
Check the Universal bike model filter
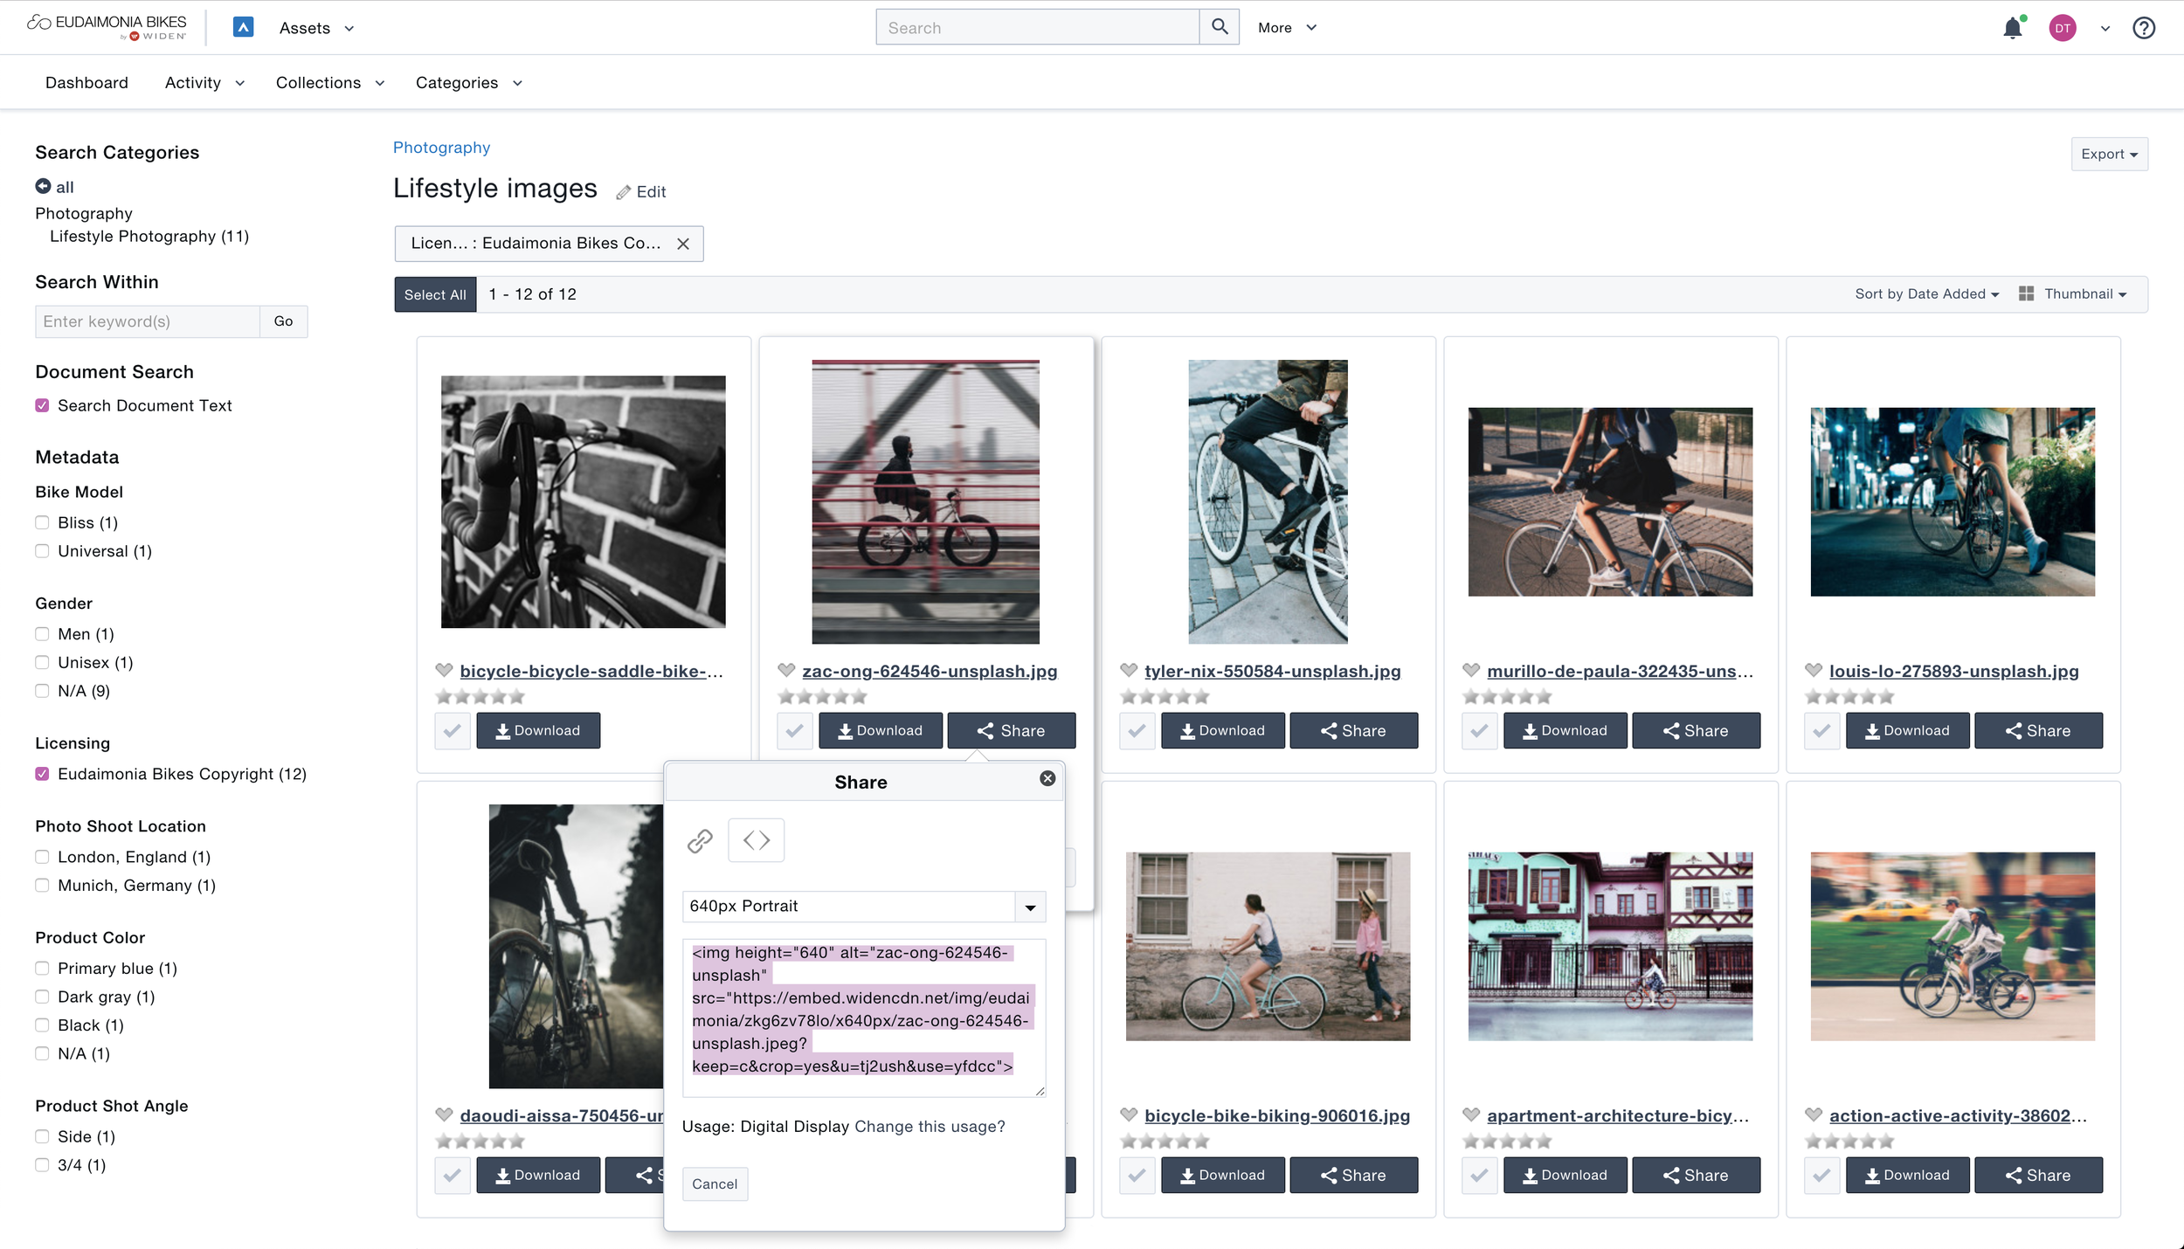(42, 551)
